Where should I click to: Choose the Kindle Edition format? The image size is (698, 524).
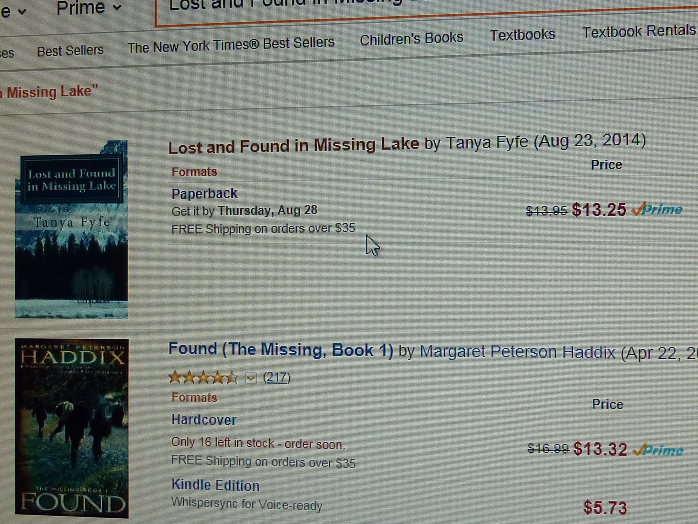point(215,485)
